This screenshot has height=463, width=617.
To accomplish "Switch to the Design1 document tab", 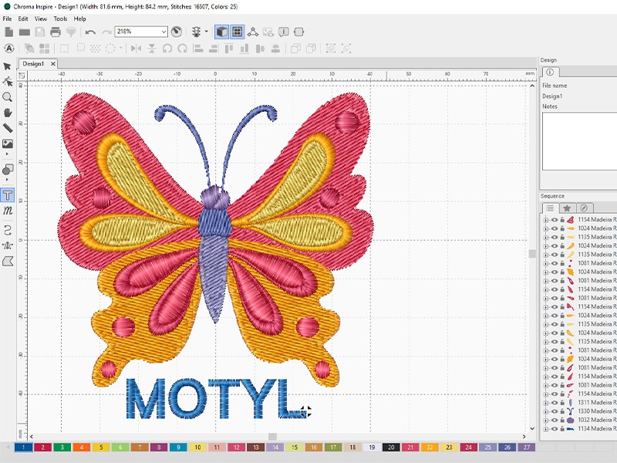I will tap(33, 63).
